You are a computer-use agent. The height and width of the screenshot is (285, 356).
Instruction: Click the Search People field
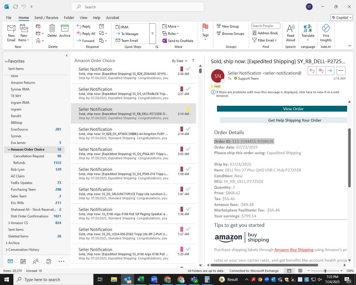[x=266, y=26]
